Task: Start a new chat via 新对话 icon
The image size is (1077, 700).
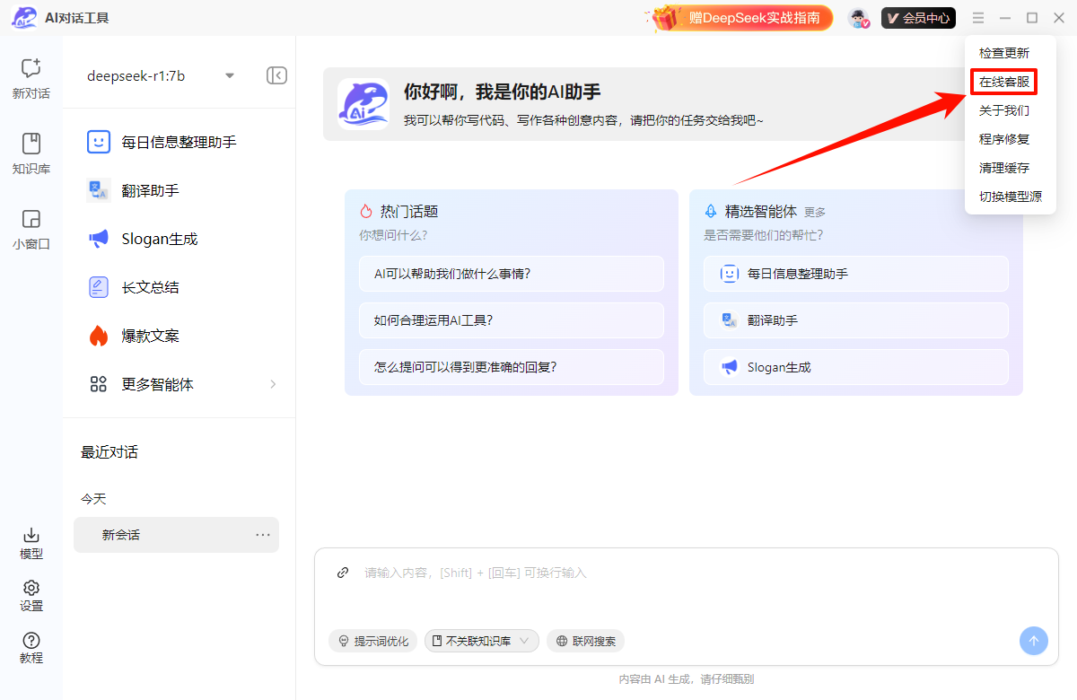Action: [31, 78]
